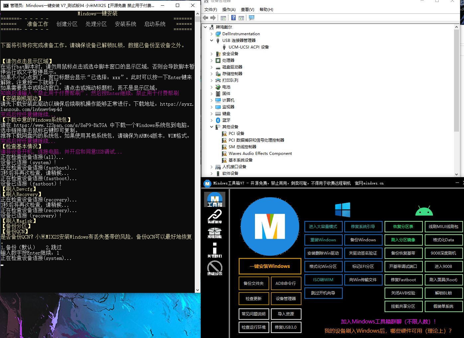464x338 pixels.
Task: Expand the 计算机 node
Action: (212, 100)
